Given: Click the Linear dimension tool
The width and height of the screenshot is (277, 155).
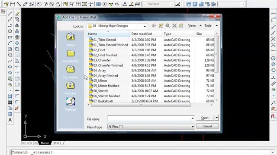Looking at the screenshot, I should tap(13, 4).
